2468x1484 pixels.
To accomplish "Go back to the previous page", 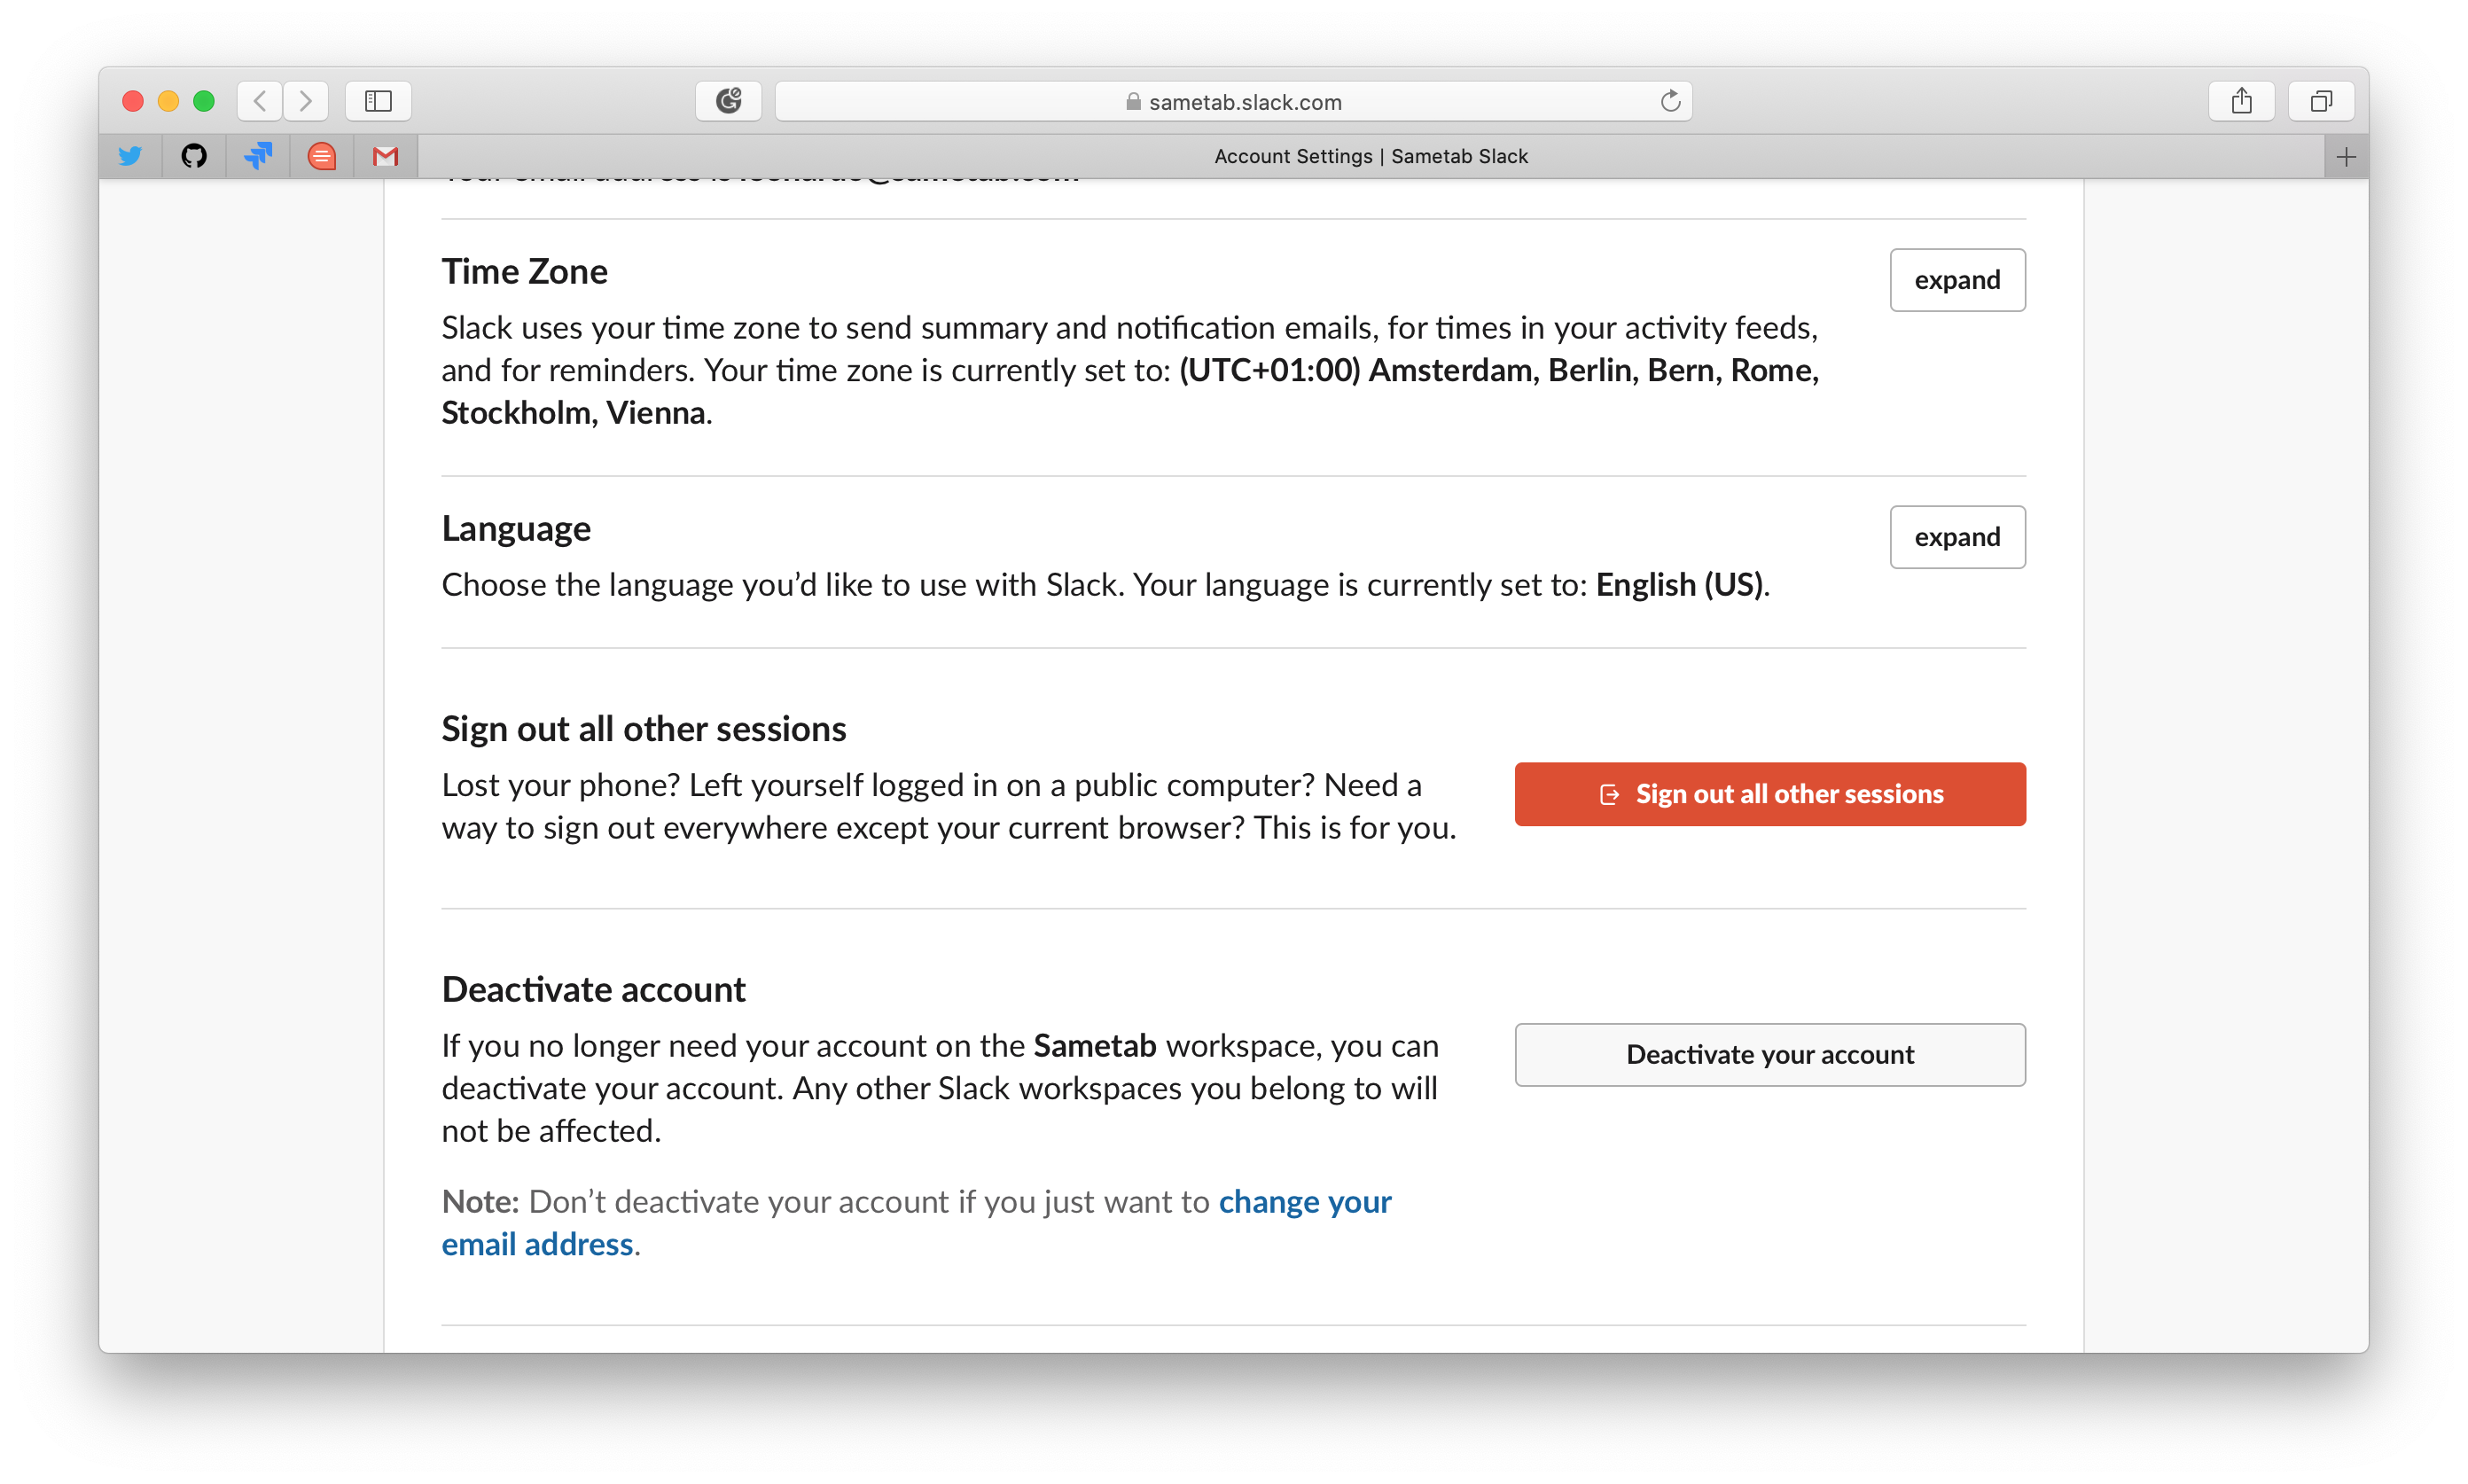I will click(x=260, y=101).
